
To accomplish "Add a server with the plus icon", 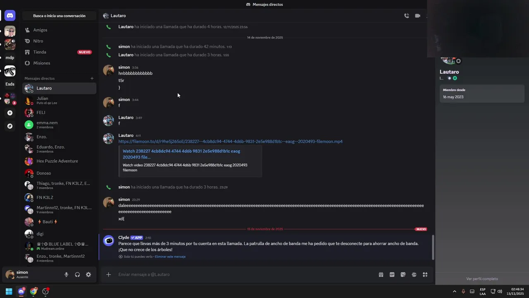I will pyautogui.click(x=10, y=113).
